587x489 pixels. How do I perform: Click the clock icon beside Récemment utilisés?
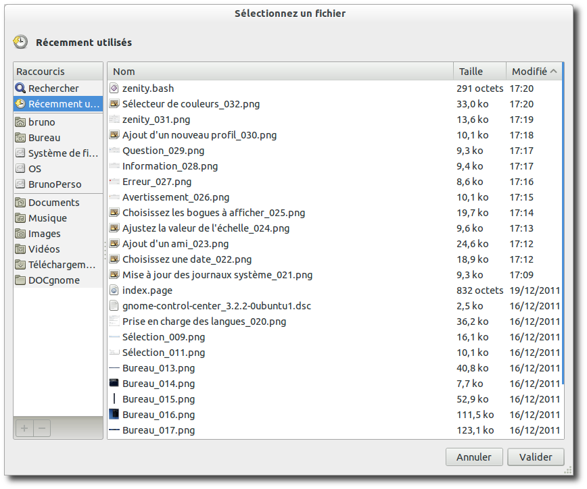pos(20,43)
